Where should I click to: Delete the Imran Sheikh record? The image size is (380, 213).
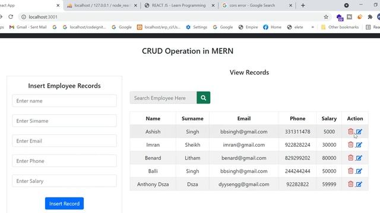click(350, 144)
